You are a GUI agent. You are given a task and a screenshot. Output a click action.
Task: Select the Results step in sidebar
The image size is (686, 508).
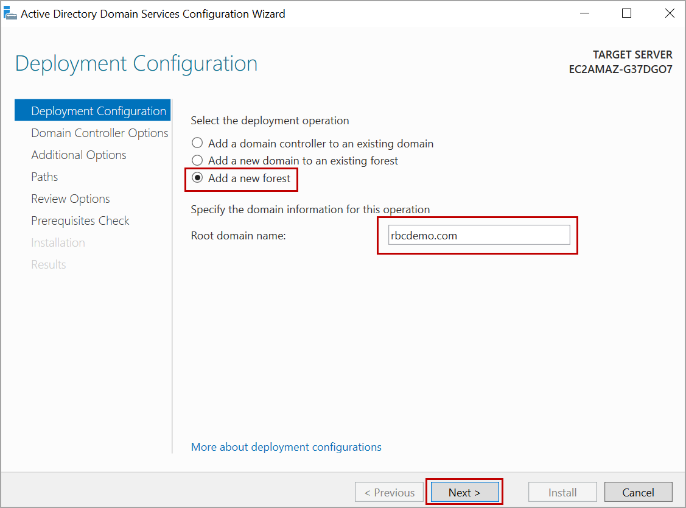coord(49,264)
